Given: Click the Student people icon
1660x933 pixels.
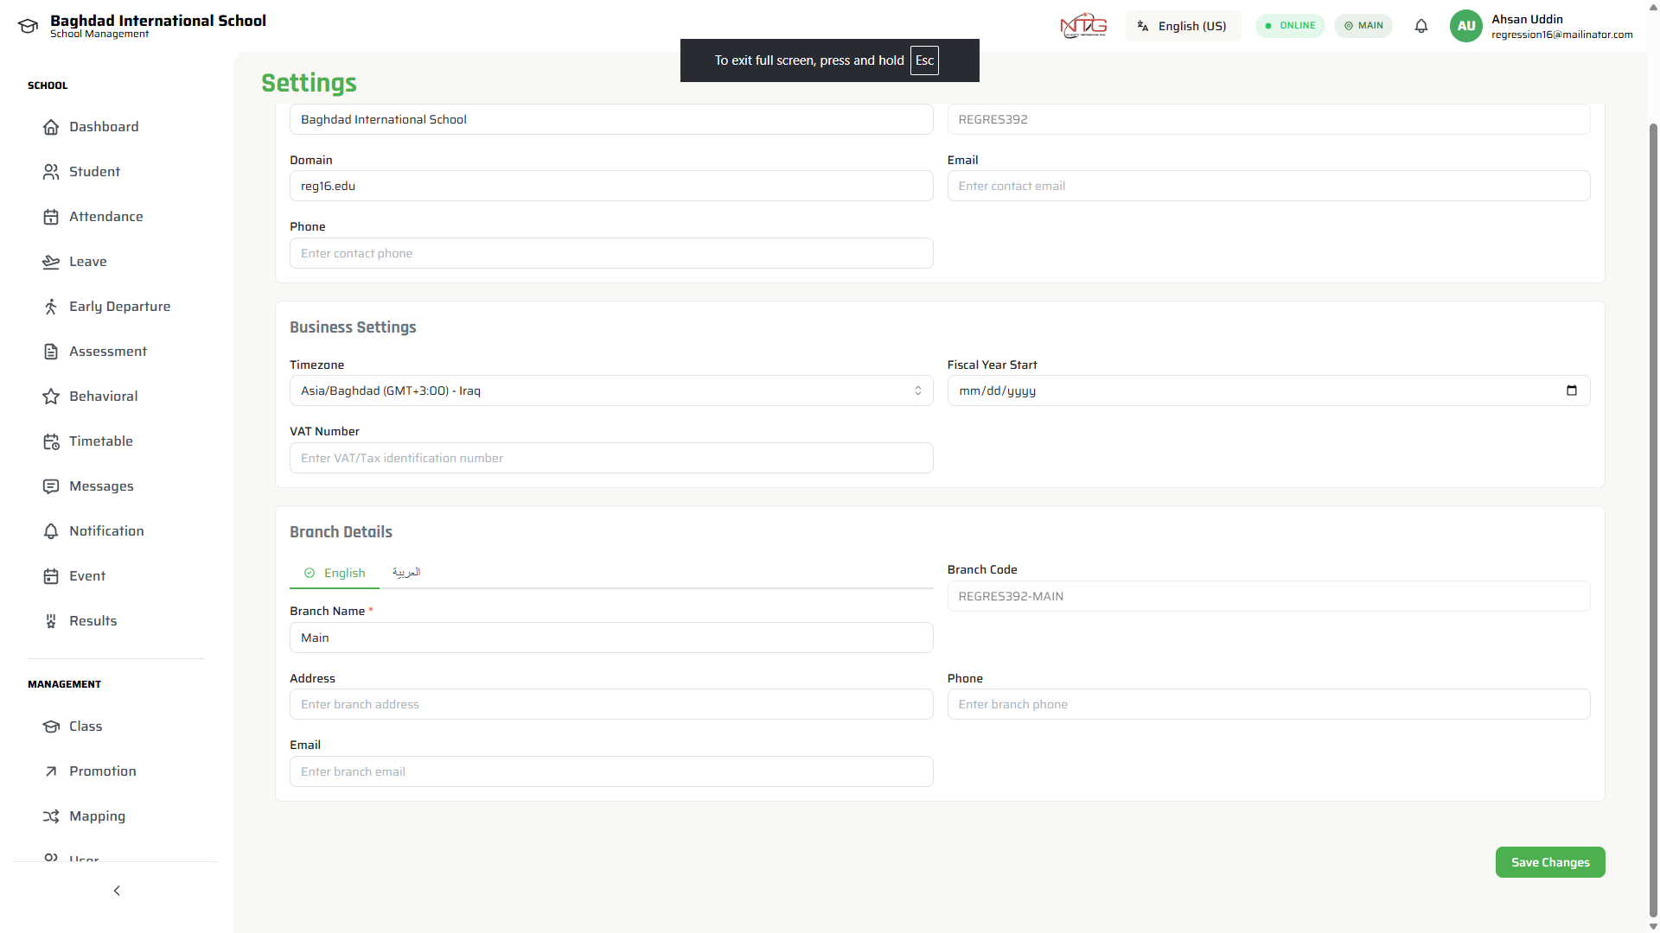Looking at the screenshot, I should (x=51, y=172).
